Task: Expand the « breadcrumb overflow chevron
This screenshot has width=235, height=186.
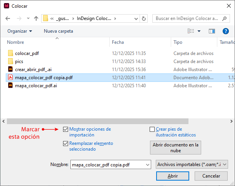Action: pyautogui.click(x=52, y=18)
